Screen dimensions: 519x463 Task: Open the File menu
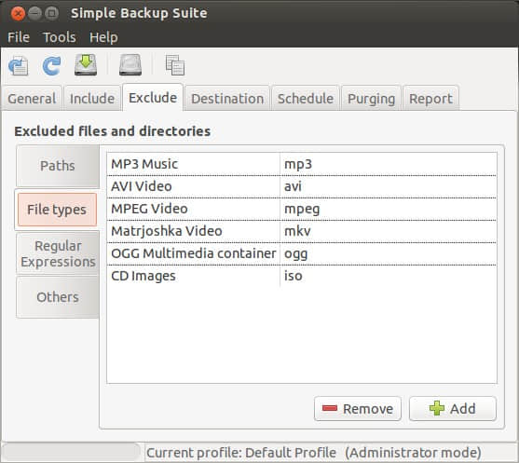19,37
